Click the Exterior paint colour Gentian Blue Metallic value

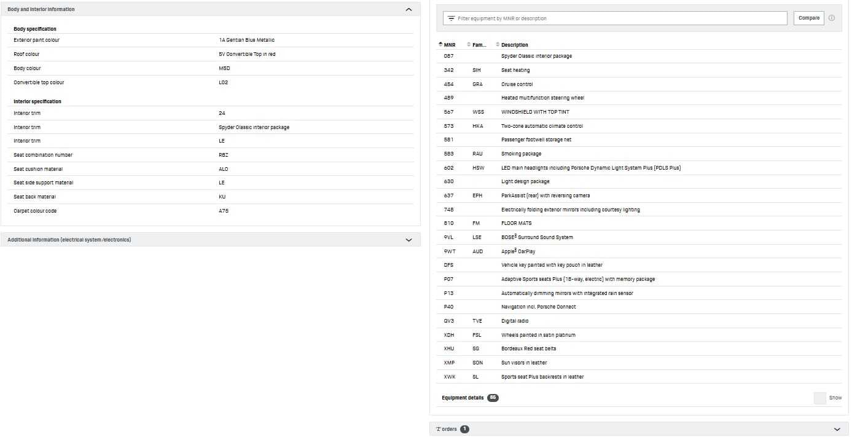click(247, 40)
